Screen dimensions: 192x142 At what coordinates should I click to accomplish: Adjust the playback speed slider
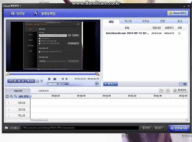[x=58, y=84]
